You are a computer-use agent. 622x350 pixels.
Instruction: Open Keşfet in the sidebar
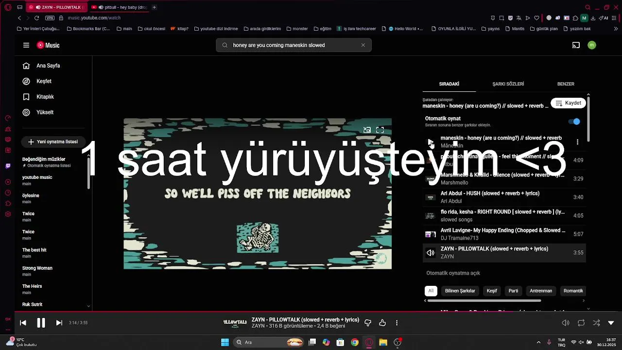tap(53, 81)
